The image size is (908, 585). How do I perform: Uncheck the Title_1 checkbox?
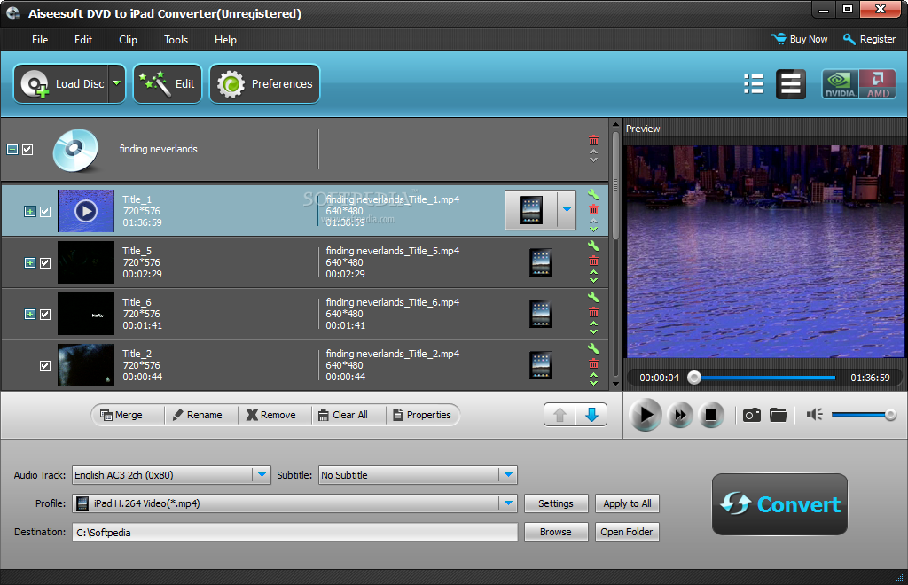coord(45,212)
